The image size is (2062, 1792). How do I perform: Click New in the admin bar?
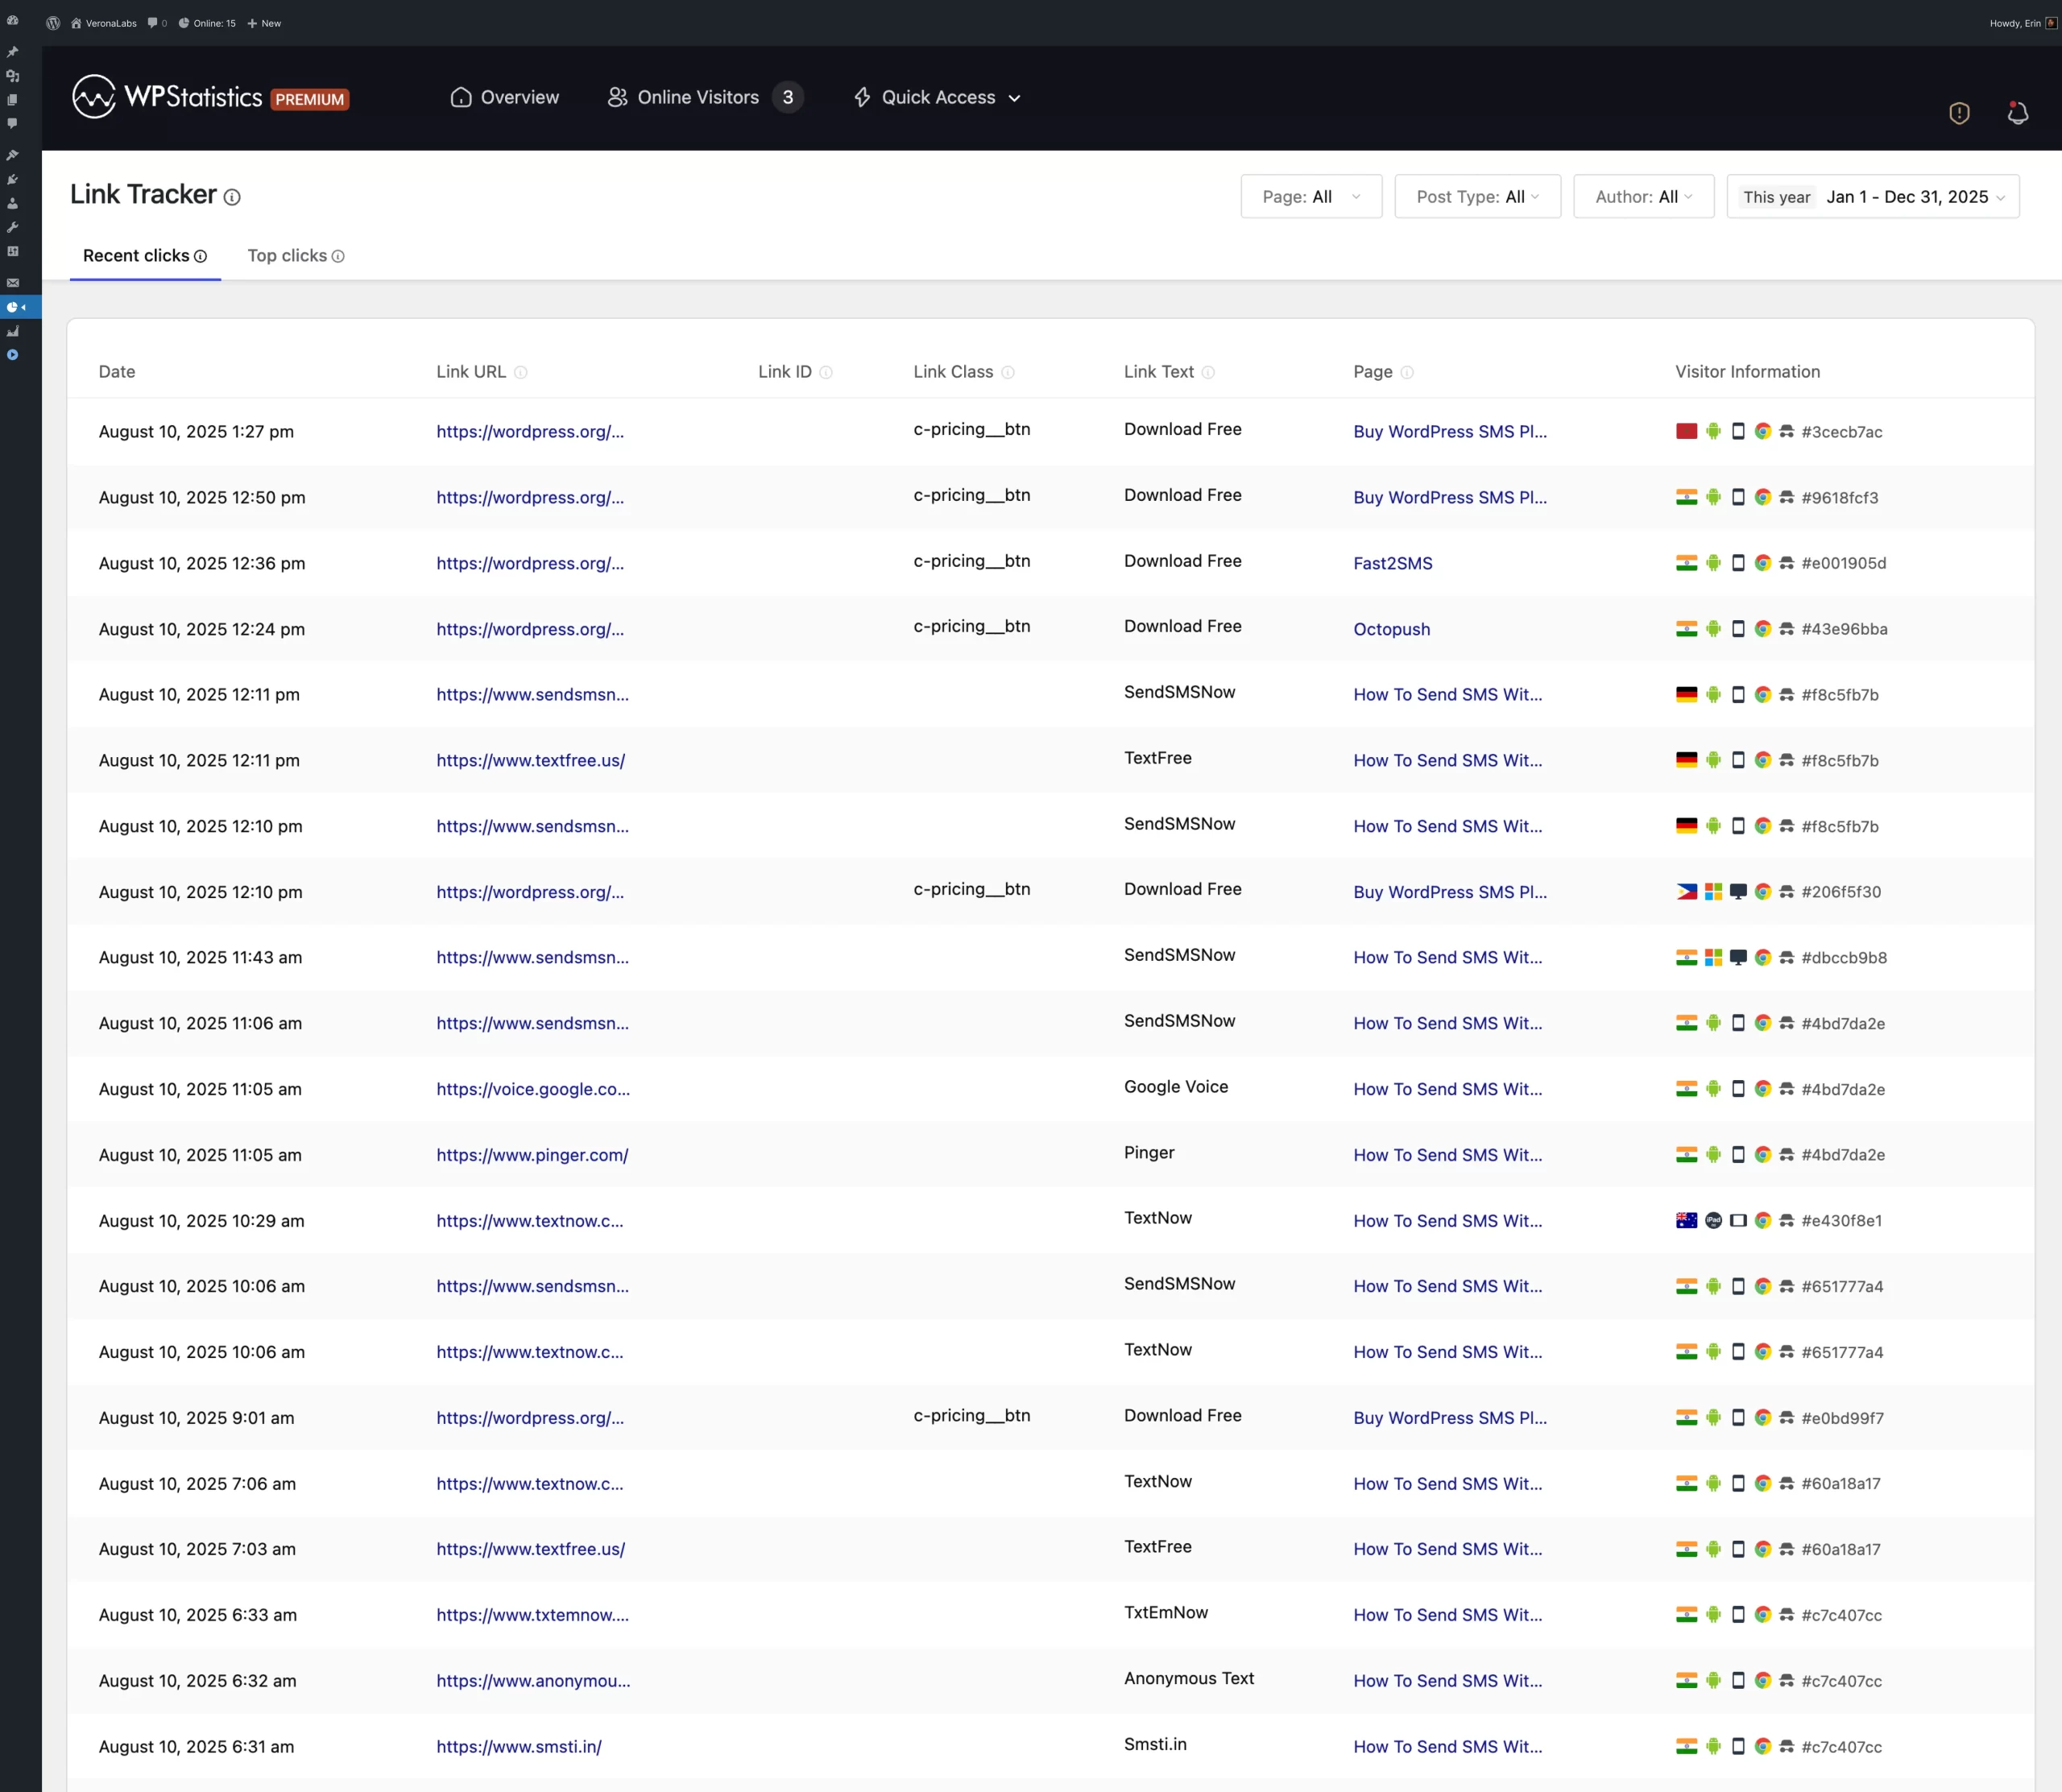264,23
